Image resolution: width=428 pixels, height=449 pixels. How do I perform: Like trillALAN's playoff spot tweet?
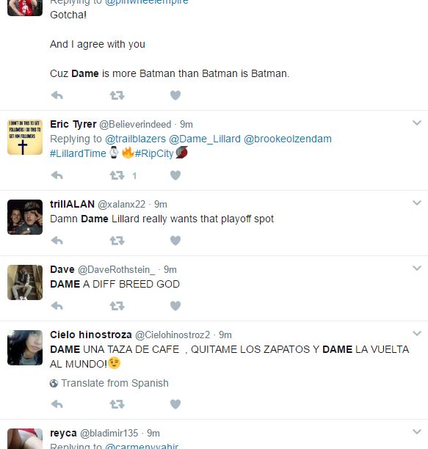coord(175,241)
